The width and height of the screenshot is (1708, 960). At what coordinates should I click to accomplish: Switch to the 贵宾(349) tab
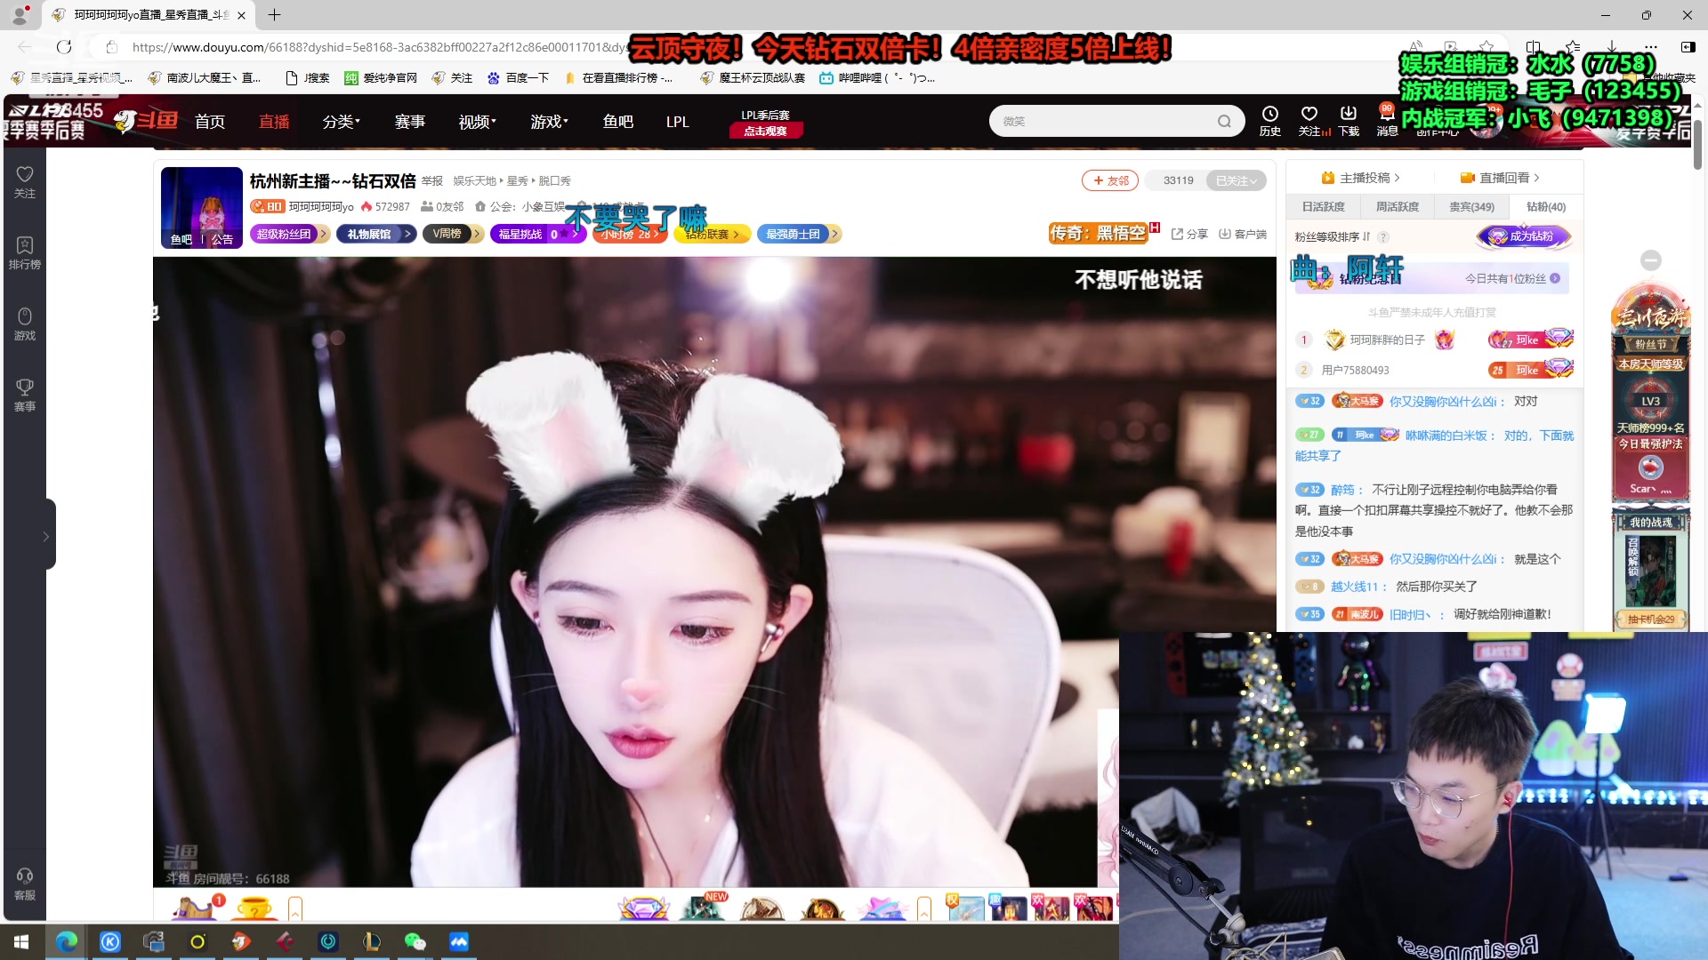1472,206
